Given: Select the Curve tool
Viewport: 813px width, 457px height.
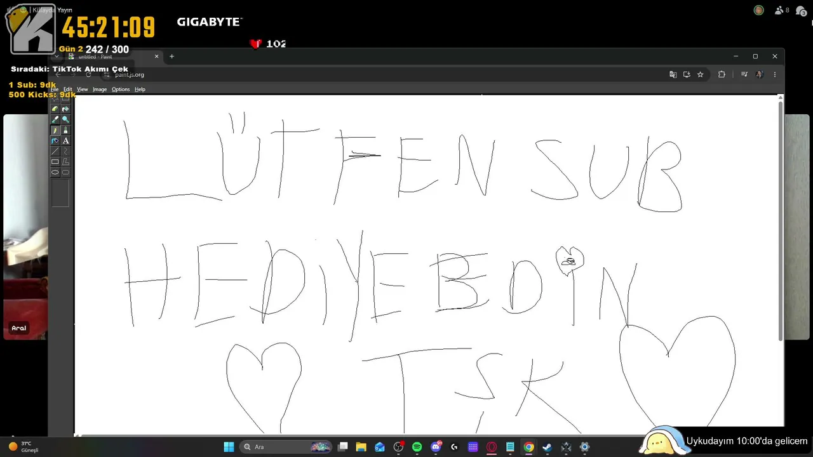Looking at the screenshot, I should pos(65,151).
